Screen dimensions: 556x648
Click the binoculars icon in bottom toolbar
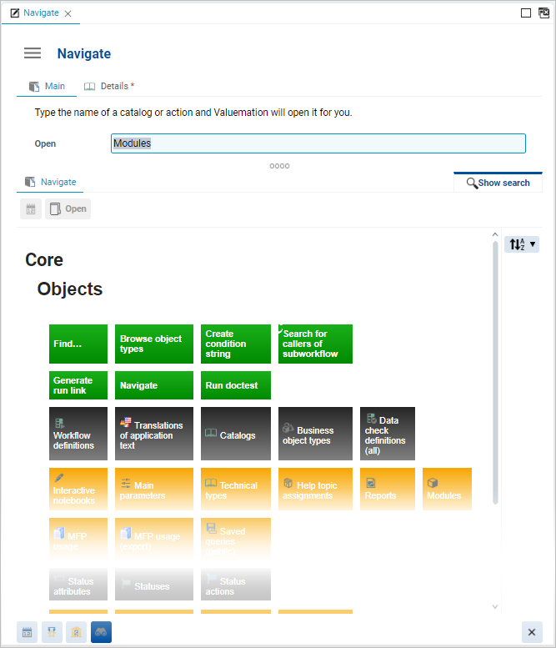tap(101, 632)
